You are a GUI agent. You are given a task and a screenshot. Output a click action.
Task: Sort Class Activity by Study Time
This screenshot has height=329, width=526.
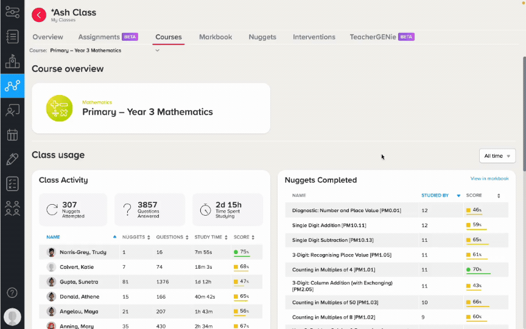pos(211,237)
